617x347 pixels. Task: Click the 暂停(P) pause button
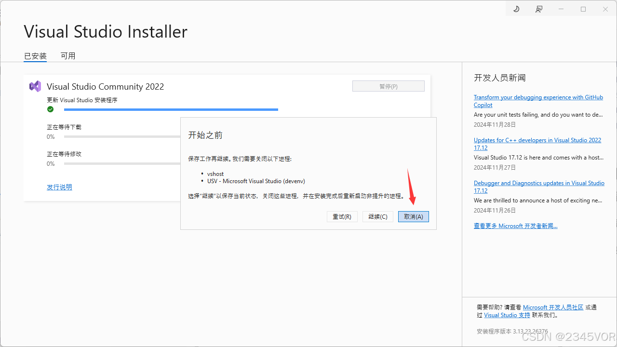pyautogui.click(x=388, y=86)
